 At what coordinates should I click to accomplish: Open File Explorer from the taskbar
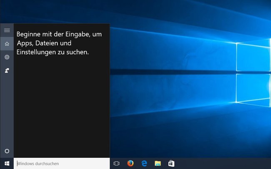[x=158, y=163]
